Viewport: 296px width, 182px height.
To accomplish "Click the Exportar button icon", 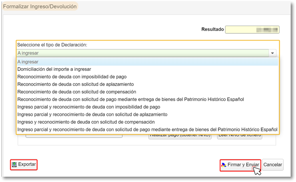I will pos(14,165).
